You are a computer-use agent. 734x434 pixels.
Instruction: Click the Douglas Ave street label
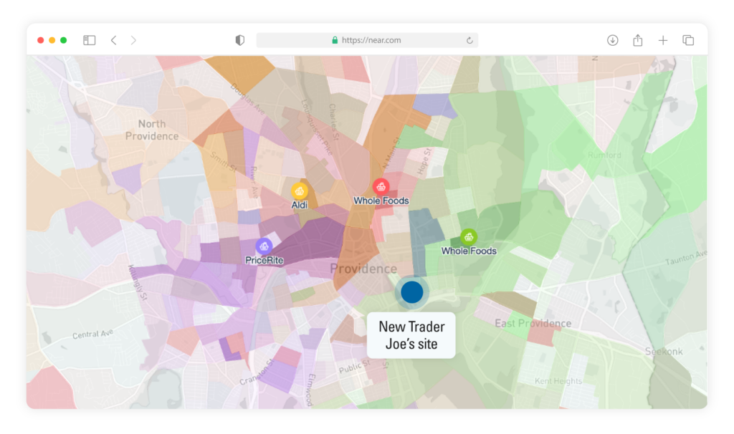pyautogui.click(x=247, y=99)
